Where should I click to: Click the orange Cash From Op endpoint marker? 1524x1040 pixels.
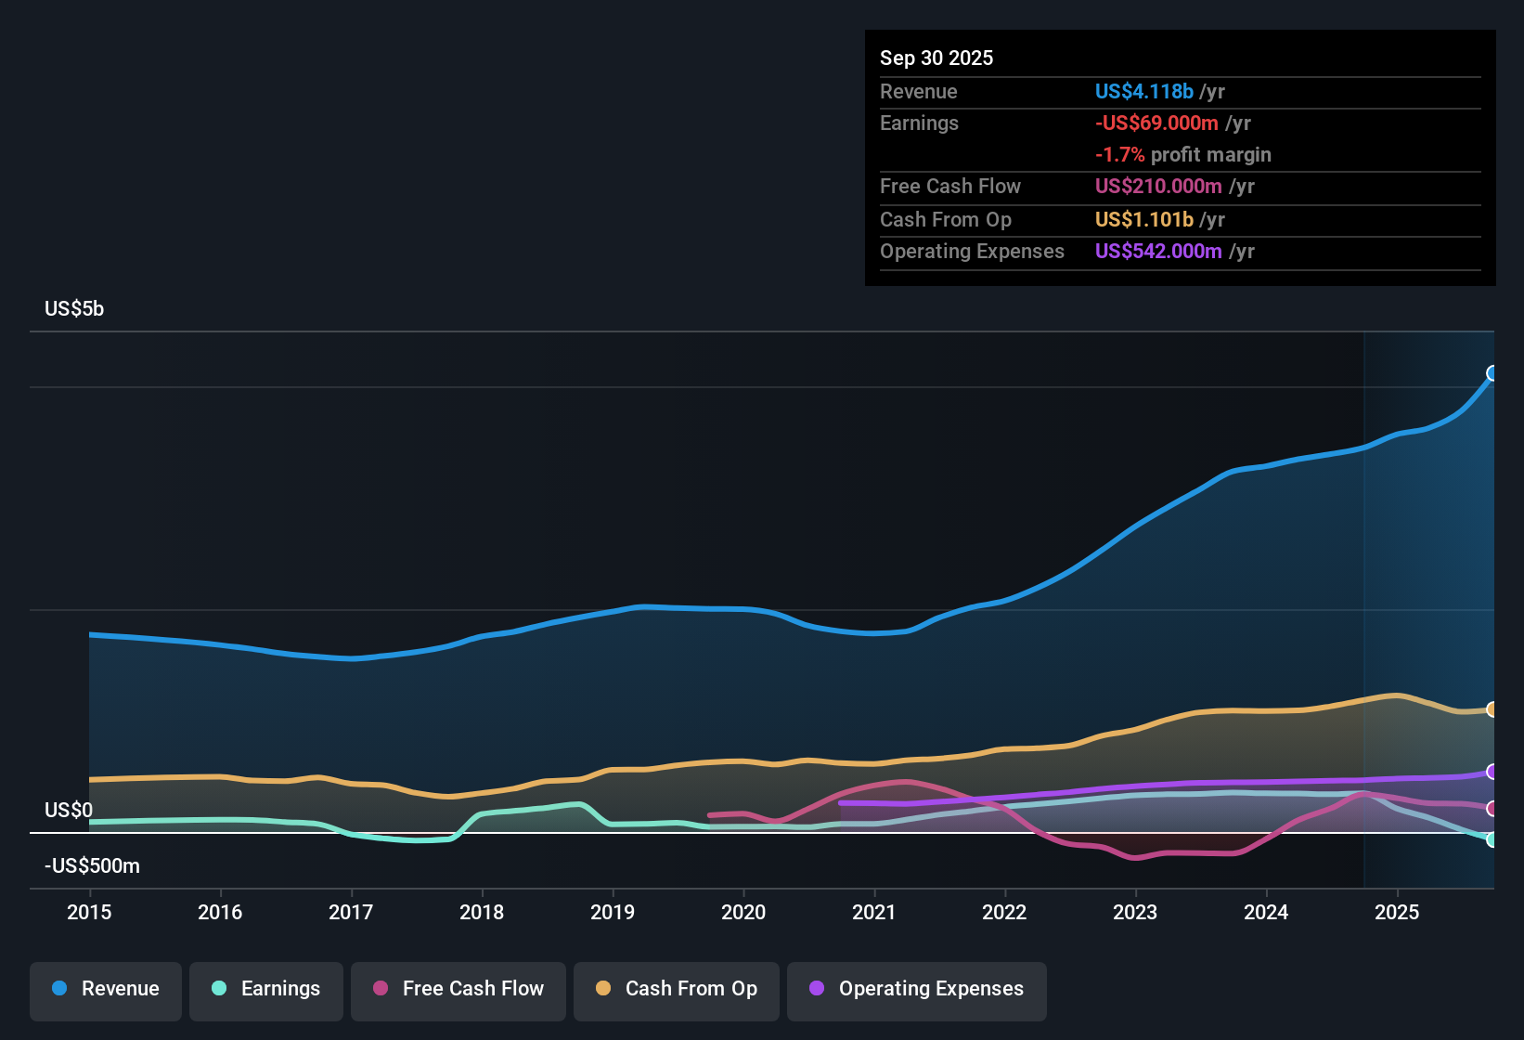1492,709
